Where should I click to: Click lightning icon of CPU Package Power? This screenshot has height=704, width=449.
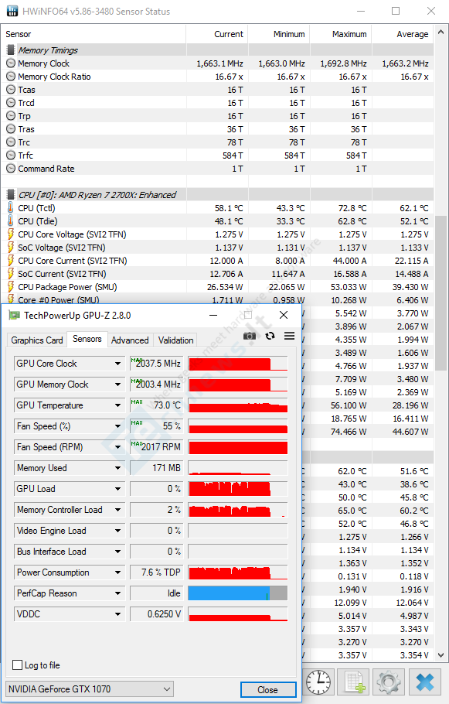click(x=11, y=286)
